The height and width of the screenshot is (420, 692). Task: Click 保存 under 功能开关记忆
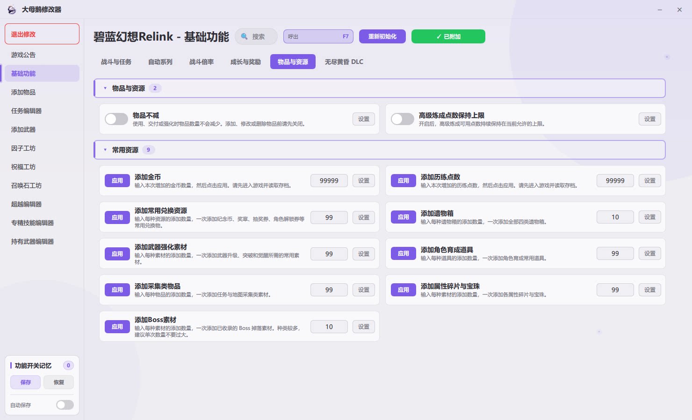coord(26,382)
